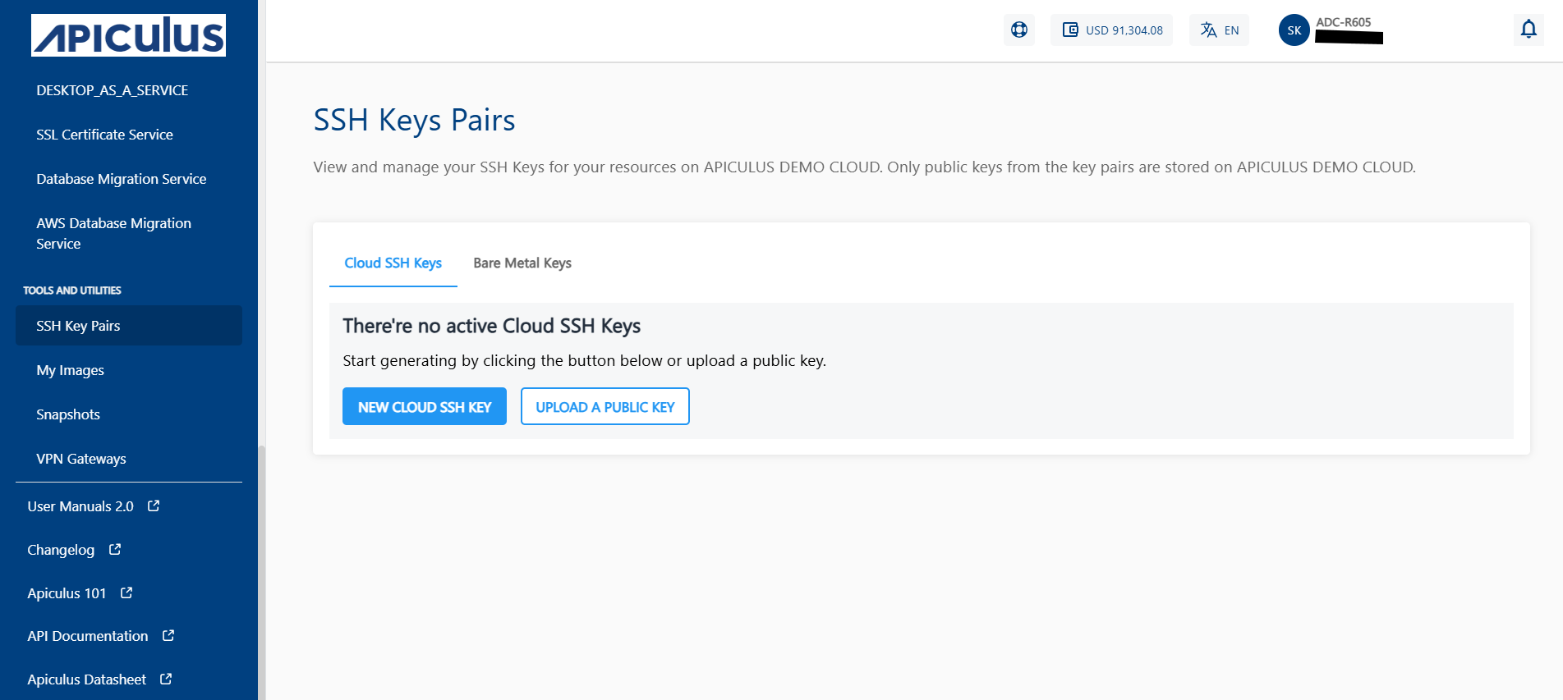Click NEW CLOUD SSH KEY button
Image resolution: width=1563 pixels, height=700 pixels.
click(425, 406)
